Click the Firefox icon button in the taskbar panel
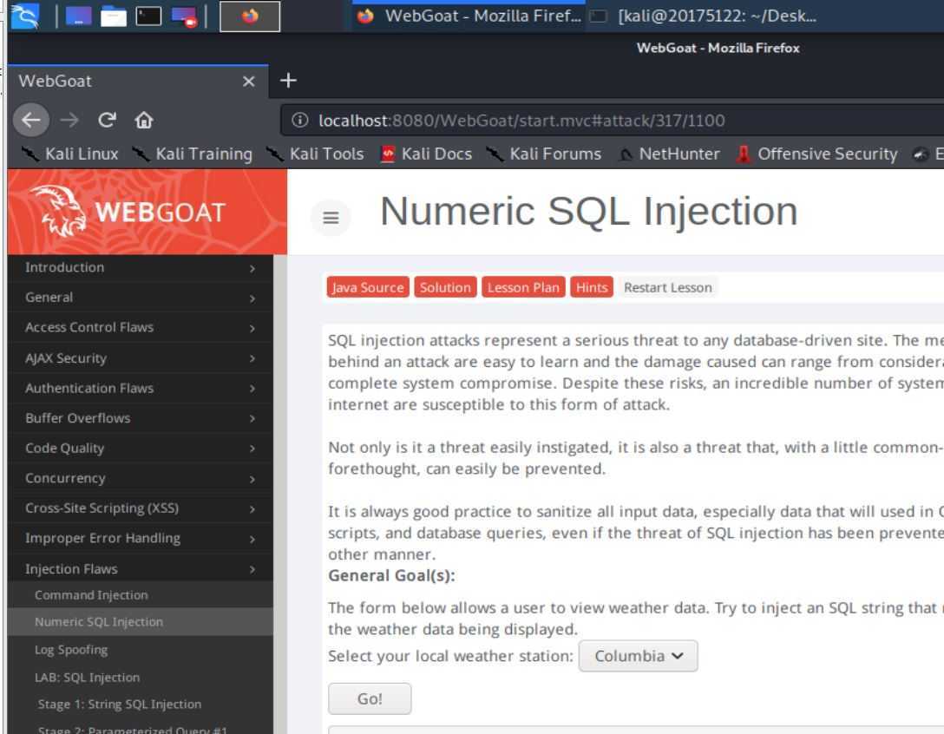 point(250,16)
